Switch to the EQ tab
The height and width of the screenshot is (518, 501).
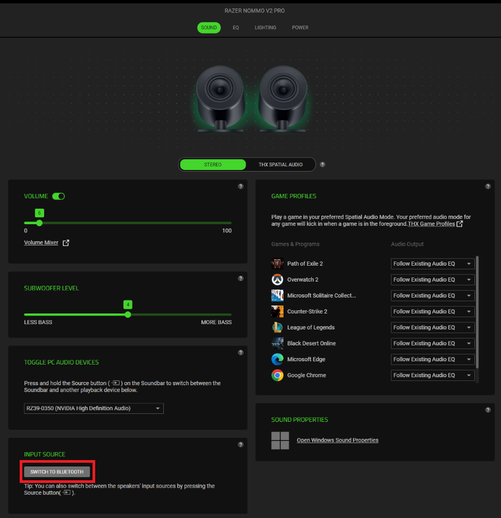(x=236, y=28)
